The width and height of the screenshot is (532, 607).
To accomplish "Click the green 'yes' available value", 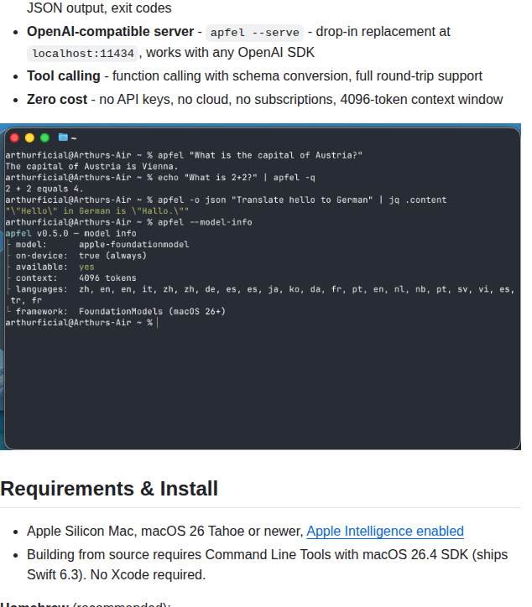I will [86, 267].
